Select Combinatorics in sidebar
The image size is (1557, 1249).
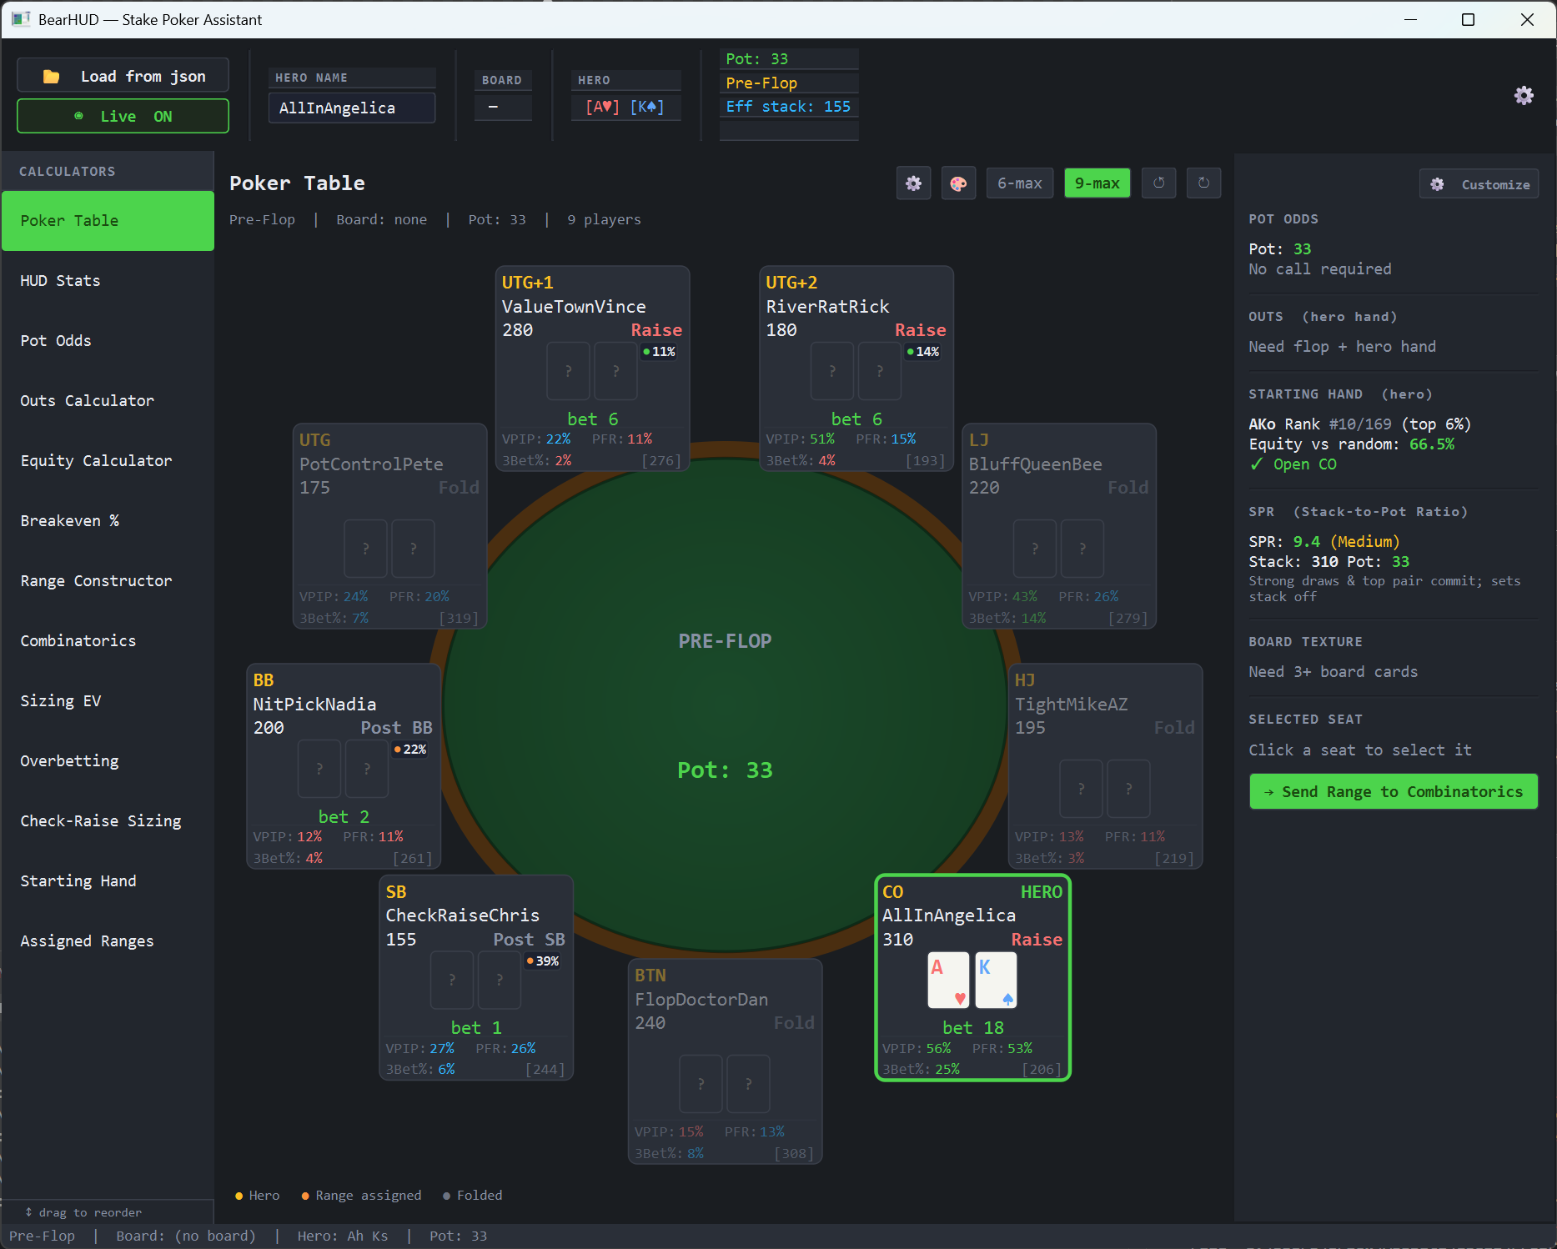[108, 641]
